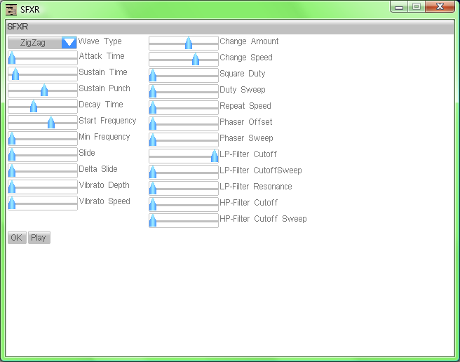The image size is (460, 362).
Task: Minimize the SFXR window
Action: coord(399,7)
